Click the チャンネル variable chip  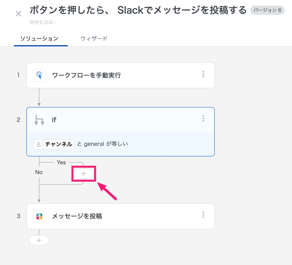click(58, 144)
